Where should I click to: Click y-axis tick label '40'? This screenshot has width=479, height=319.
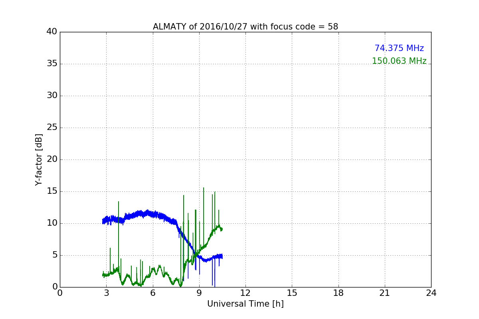coord(51,32)
